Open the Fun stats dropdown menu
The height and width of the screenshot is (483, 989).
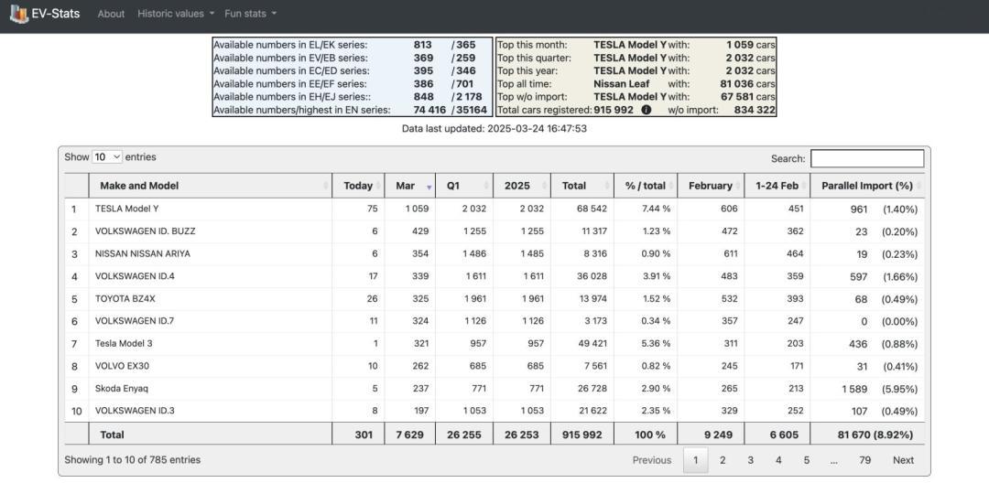point(250,13)
